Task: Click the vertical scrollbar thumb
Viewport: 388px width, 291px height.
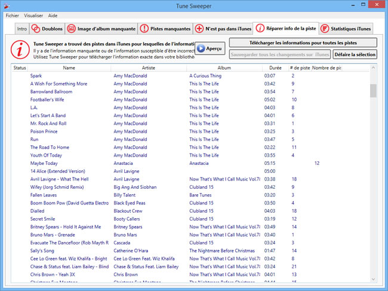Action: tap(373, 91)
